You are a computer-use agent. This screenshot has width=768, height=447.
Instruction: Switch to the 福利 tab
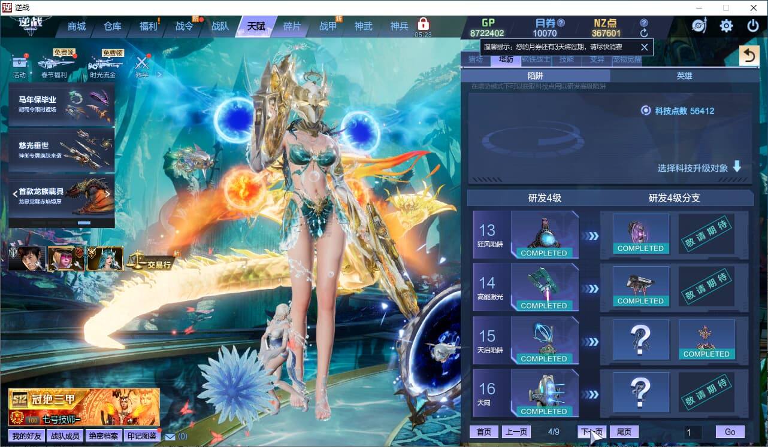click(149, 26)
